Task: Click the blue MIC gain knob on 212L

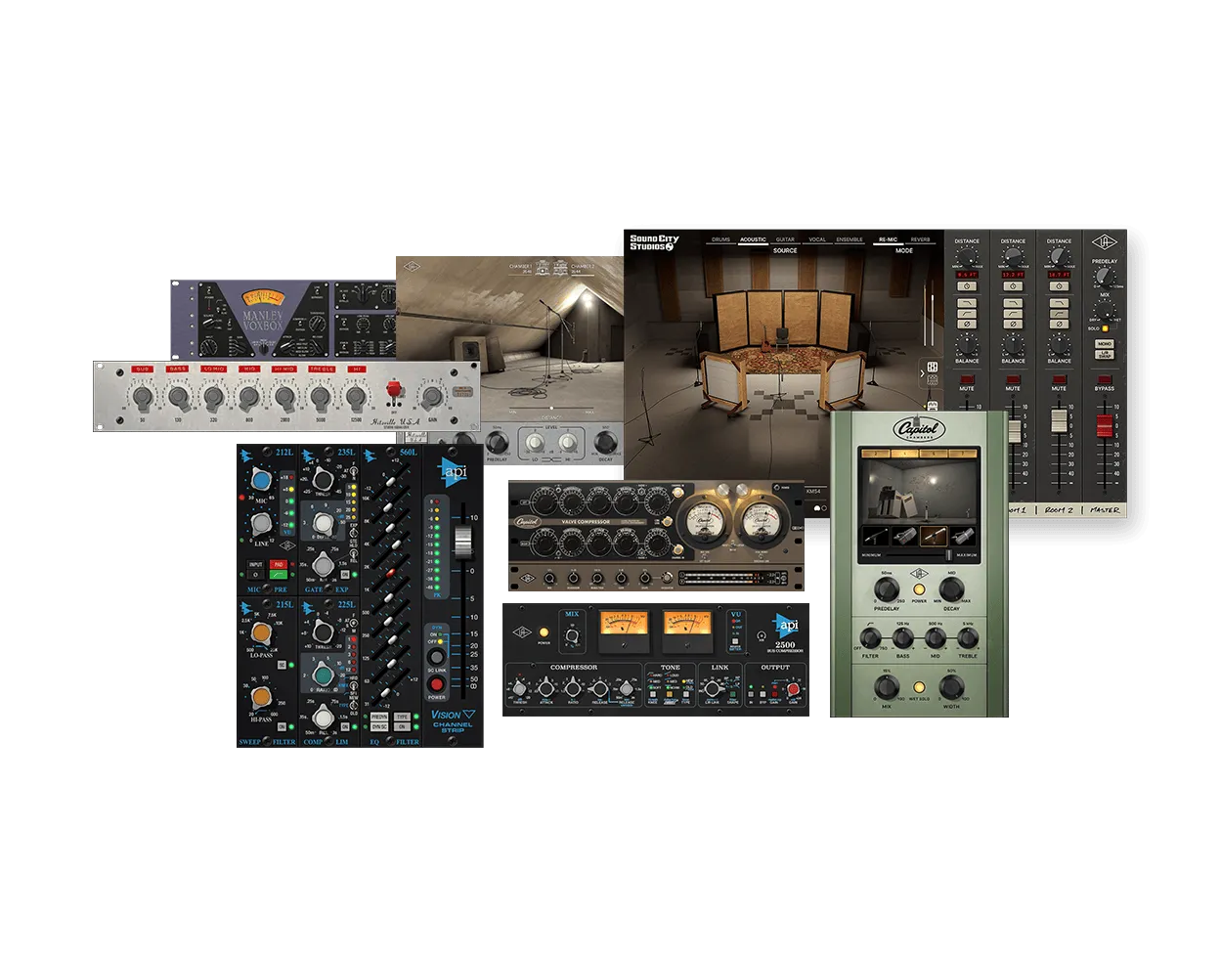Action: pyautogui.click(x=260, y=479)
